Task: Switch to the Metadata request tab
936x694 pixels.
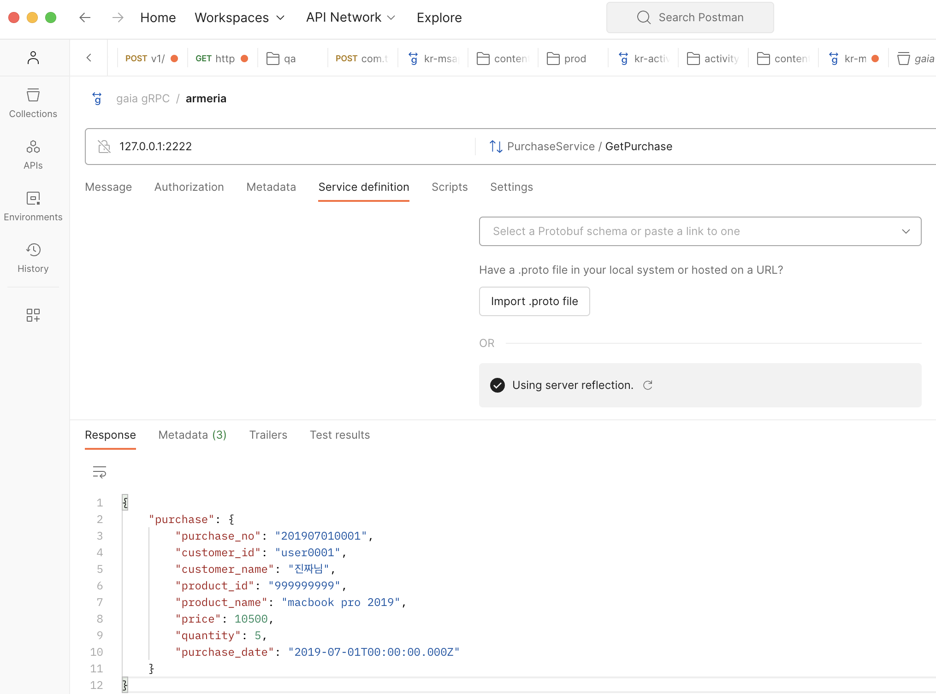Action: 271,187
